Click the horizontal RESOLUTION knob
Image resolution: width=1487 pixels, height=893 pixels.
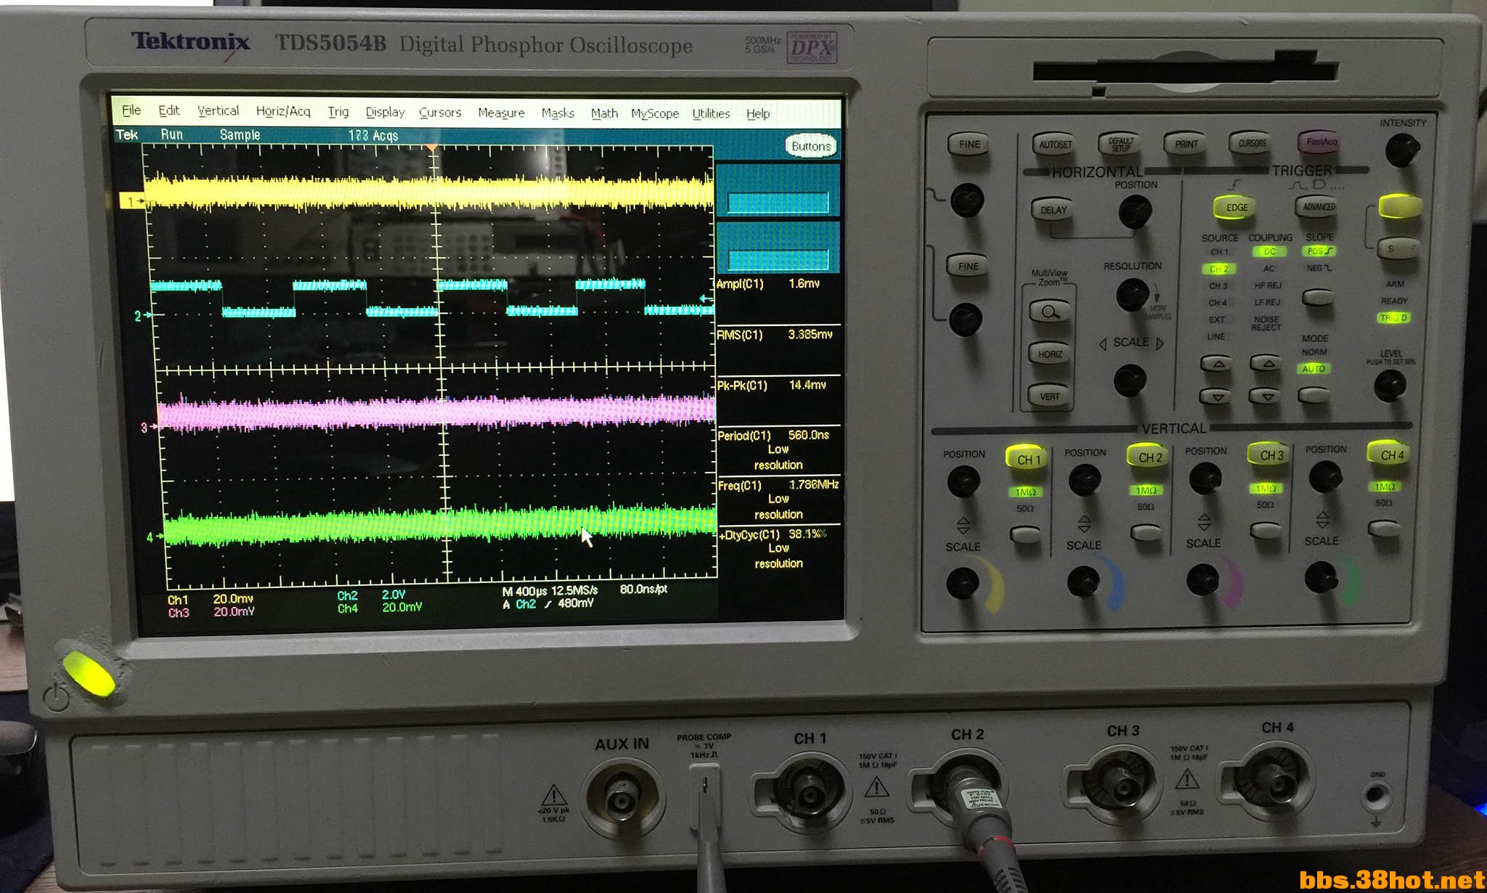[1131, 294]
